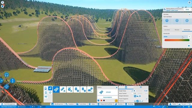
Task: Open the station category in the builder panel
Action: 46,88
